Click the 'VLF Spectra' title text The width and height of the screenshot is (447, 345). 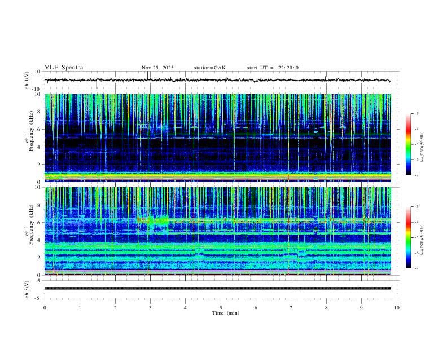point(64,68)
